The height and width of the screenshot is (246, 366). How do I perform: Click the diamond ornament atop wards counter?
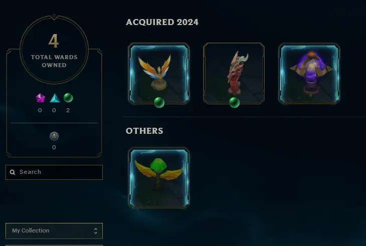pos(54,16)
